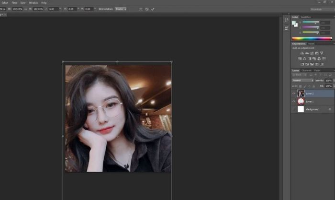The width and height of the screenshot is (335, 200).
Task: Open the Layers panel flyout menu
Action: coord(334,71)
